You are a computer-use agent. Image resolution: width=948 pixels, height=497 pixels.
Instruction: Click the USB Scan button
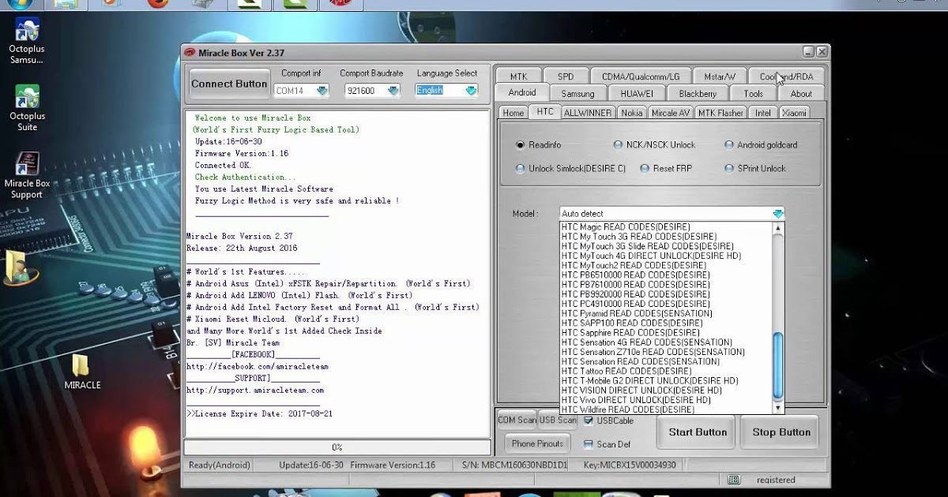pyautogui.click(x=558, y=420)
